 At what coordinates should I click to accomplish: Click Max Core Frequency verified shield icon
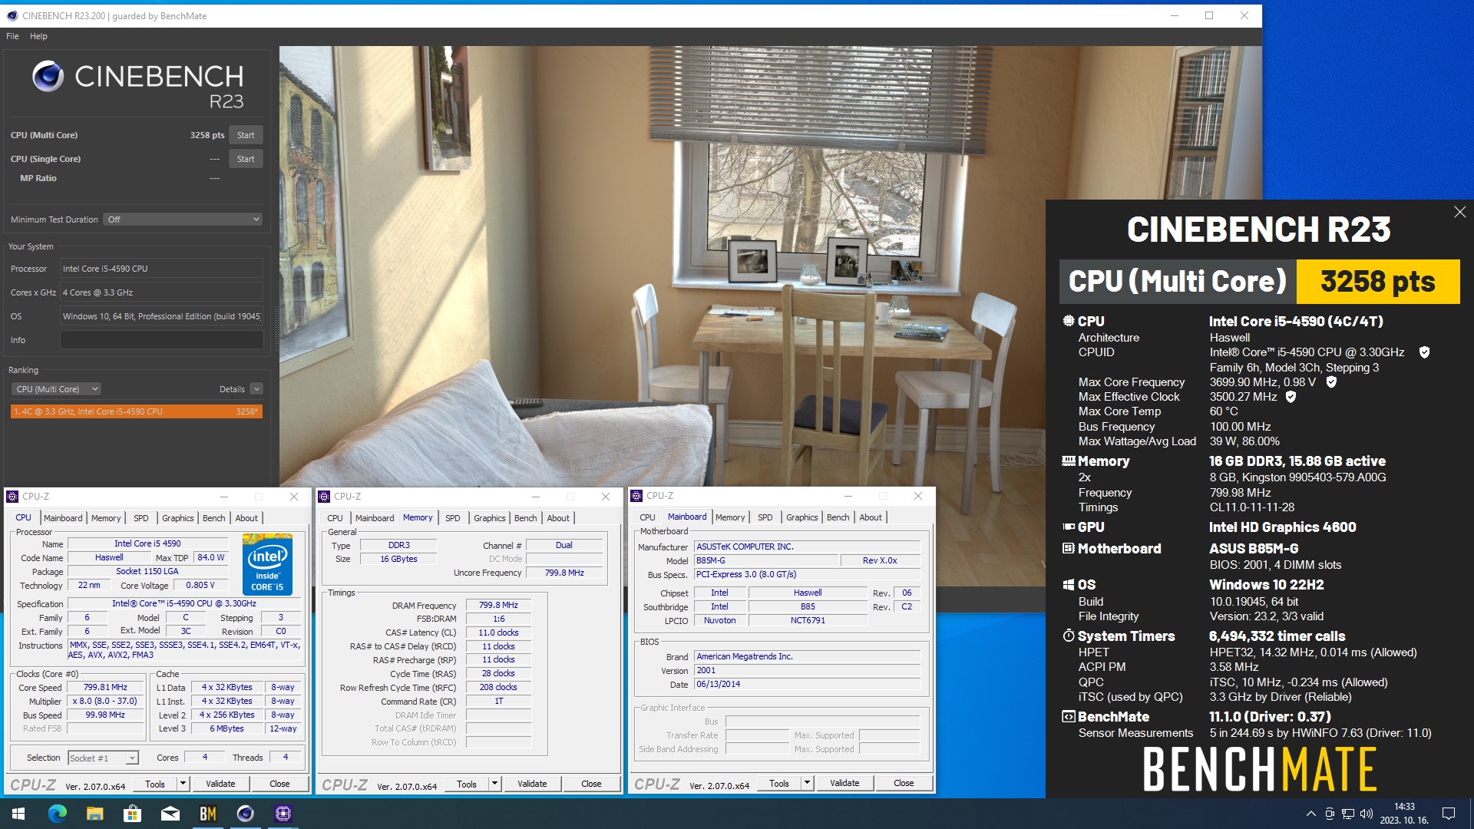point(1331,381)
